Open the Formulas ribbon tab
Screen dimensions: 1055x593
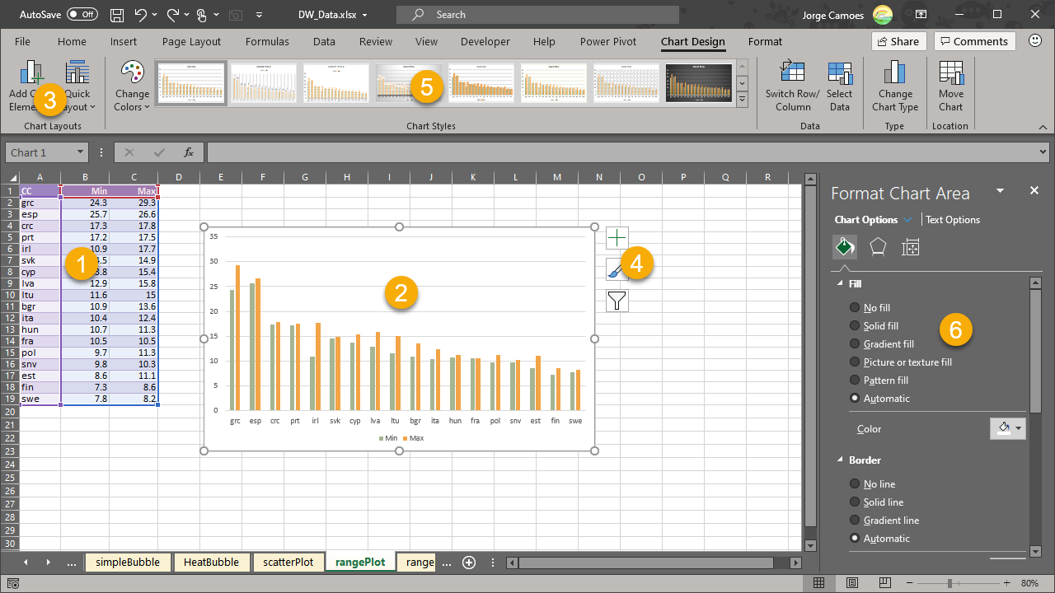pyautogui.click(x=267, y=41)
